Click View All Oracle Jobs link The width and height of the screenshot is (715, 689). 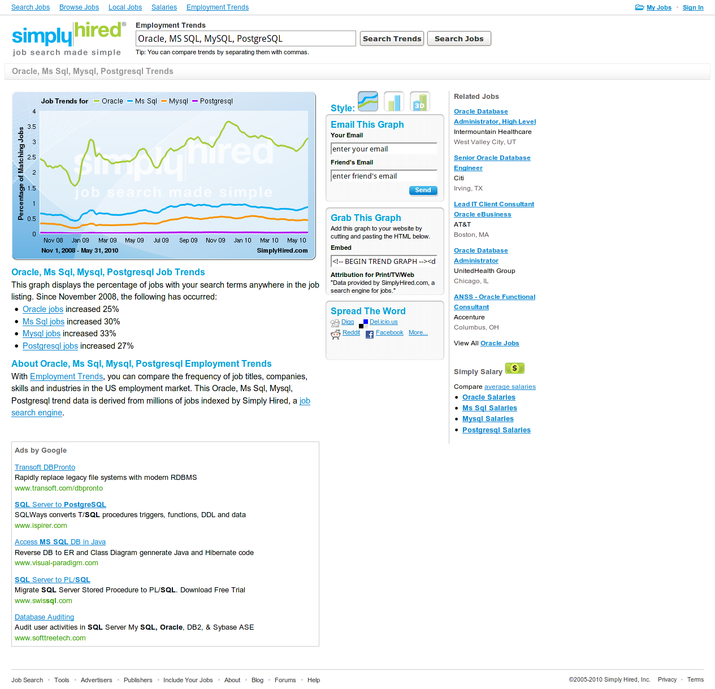pos(500,343)
